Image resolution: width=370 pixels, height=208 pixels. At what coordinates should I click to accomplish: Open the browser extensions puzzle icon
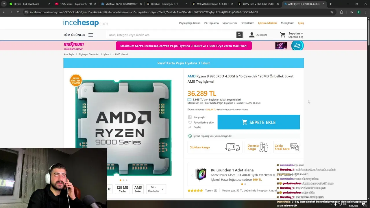[341, 12]
